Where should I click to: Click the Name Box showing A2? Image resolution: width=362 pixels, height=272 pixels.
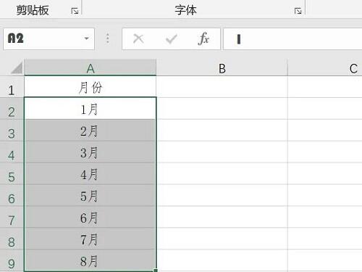pyautogui.click(x=49, y=38)
